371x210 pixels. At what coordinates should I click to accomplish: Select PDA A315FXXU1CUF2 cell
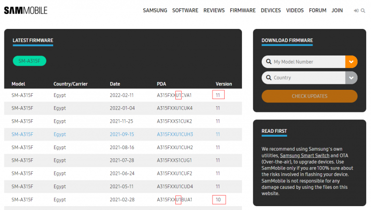pos(174,174)
